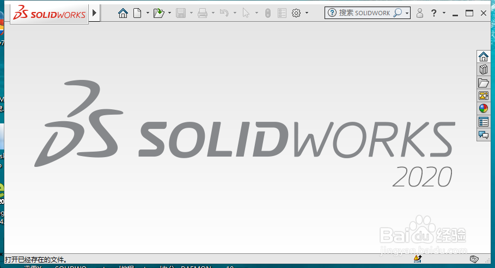Click the Undo arrow icon

click(x=224, y=13)
